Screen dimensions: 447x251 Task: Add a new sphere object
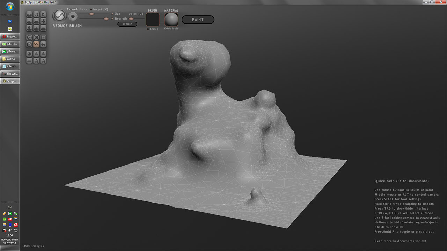click(29, 54)
